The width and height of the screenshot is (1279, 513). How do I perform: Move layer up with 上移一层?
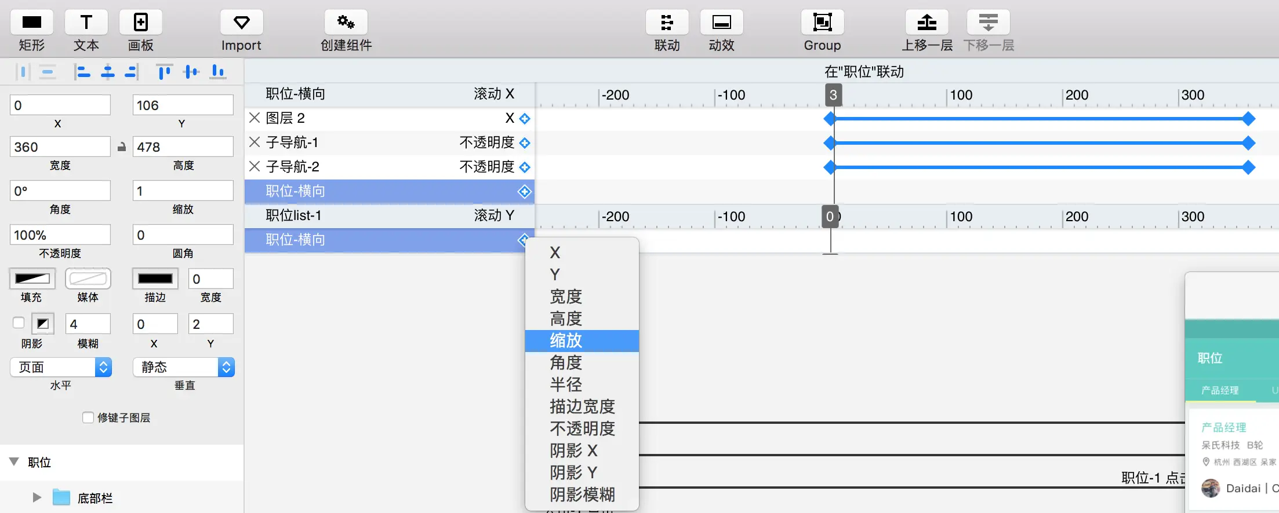(x=926, y=23)
